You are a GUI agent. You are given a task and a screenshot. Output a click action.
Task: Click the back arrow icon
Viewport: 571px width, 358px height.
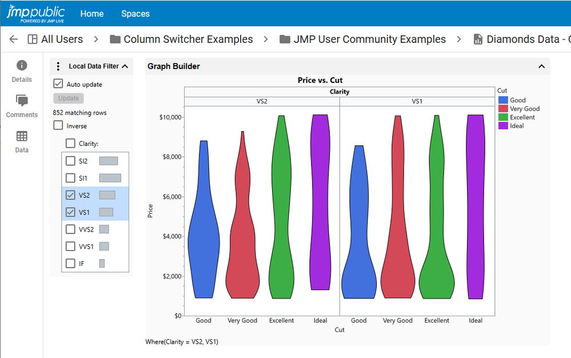pos(14,39)
